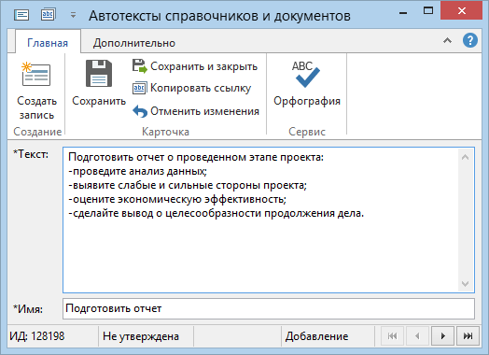
Task: Click the text field scrollbar down arrow
Action: pyautogui.click(x=465, y=283)
